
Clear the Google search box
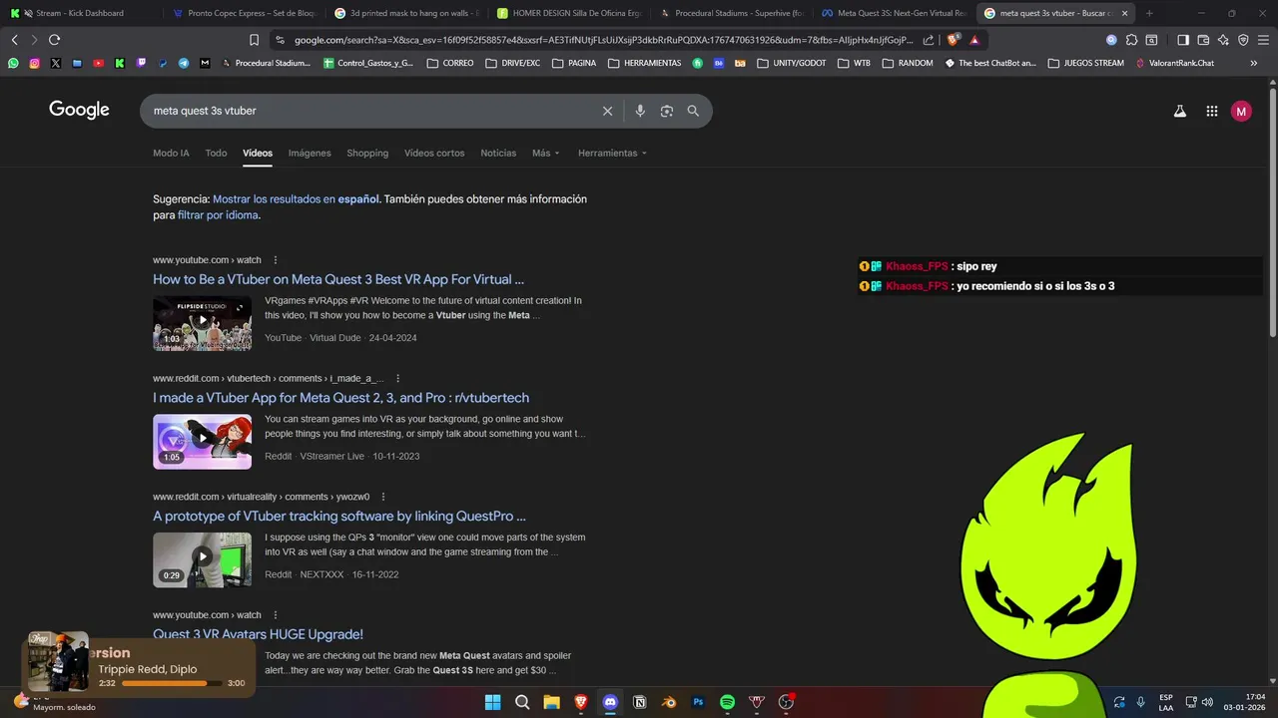coord(607,111)
